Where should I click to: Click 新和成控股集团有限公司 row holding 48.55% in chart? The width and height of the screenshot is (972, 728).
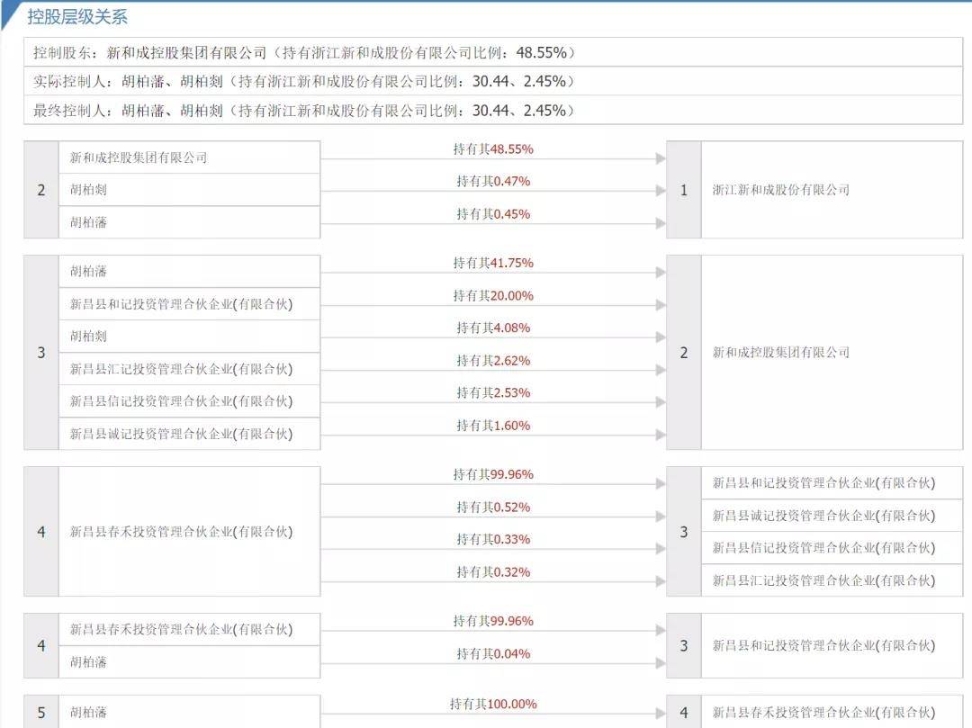pos(189,157)
